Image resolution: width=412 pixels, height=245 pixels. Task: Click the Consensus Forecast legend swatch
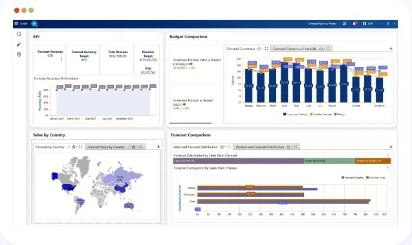[285, 114]
